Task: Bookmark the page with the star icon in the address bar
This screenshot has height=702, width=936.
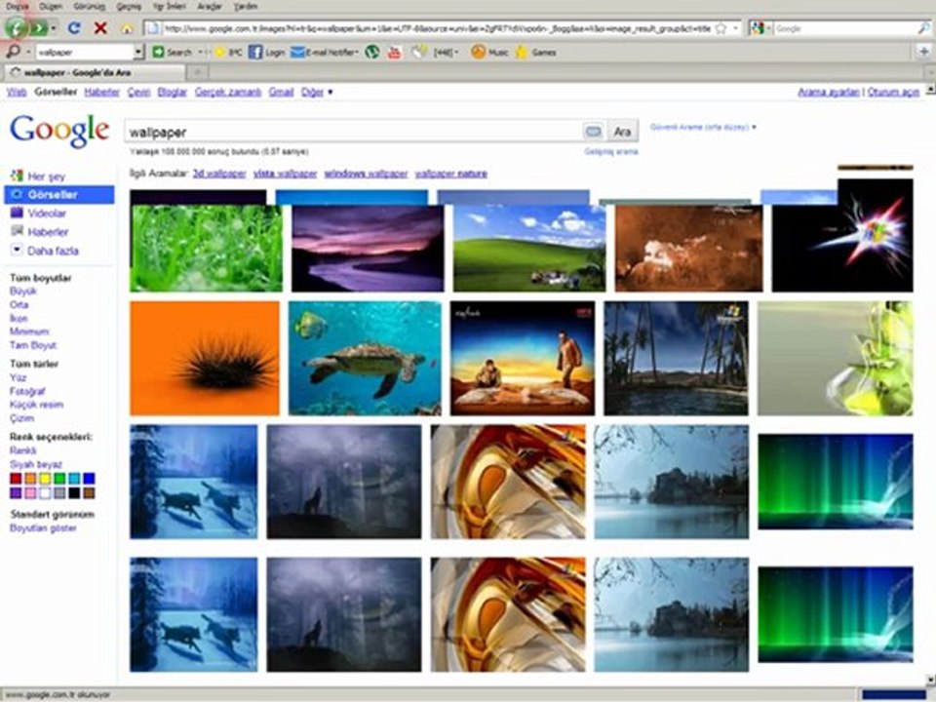Action: 721,28
